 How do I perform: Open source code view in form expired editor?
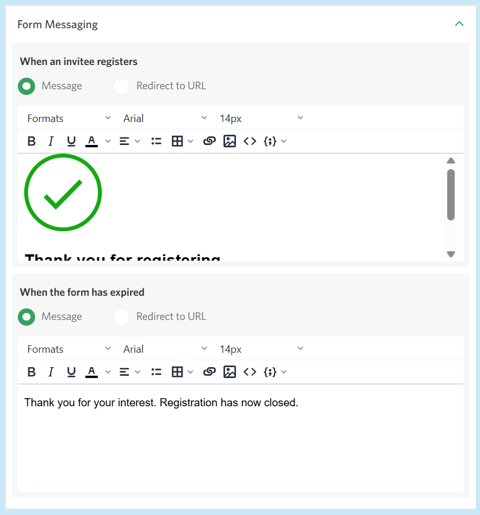point(249,372)
